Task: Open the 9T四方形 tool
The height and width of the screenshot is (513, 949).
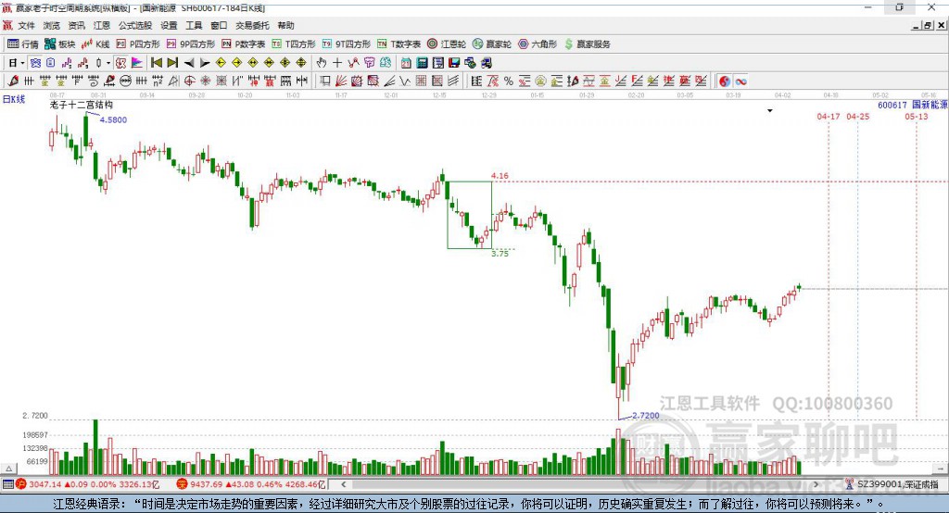Action: tap(347, 44)
